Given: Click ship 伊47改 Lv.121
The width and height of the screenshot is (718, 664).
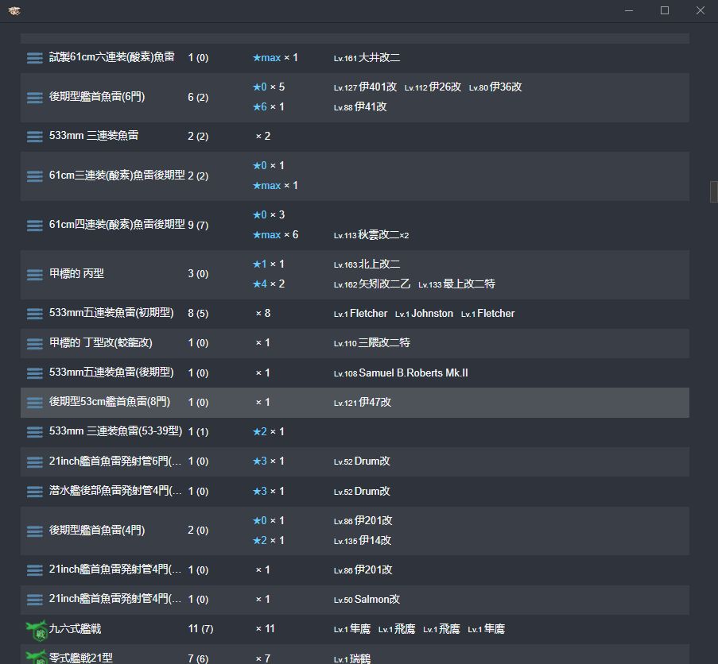Looking at the screenshot, I should click(363, 403).
